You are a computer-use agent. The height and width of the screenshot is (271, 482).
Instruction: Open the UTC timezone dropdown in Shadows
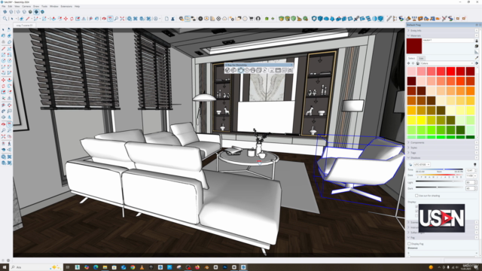point(422,165)
